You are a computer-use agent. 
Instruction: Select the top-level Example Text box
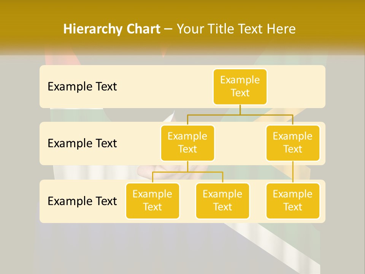pyautogui.click(x=240, y=87)
